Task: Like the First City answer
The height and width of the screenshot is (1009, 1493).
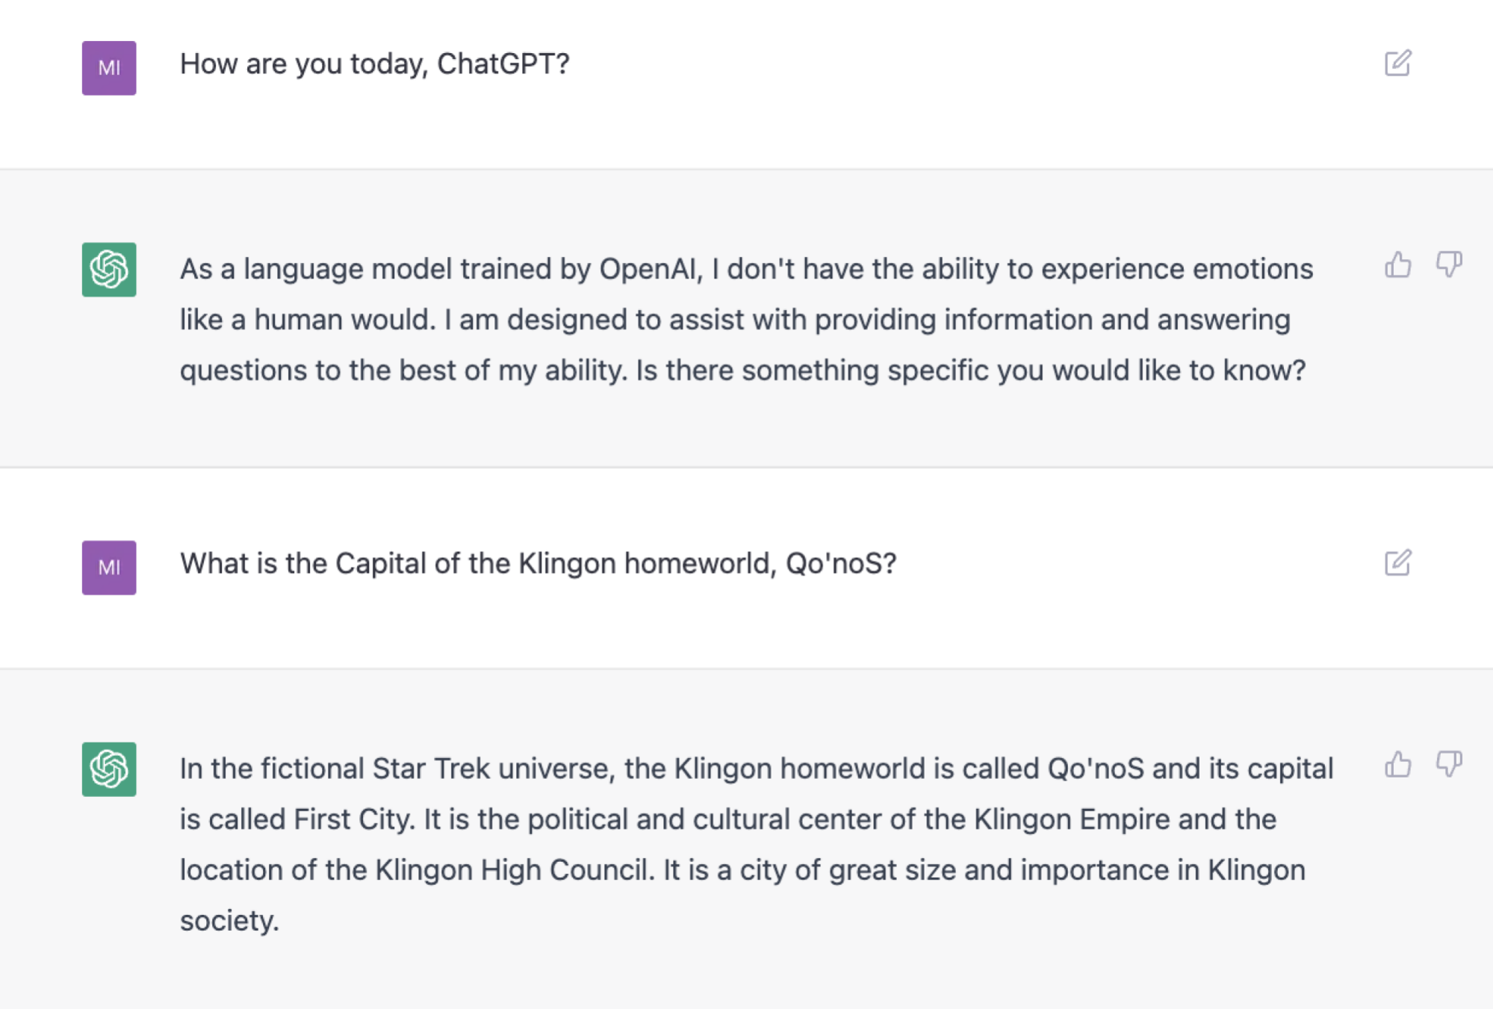Action: (x=1397, y=765)
